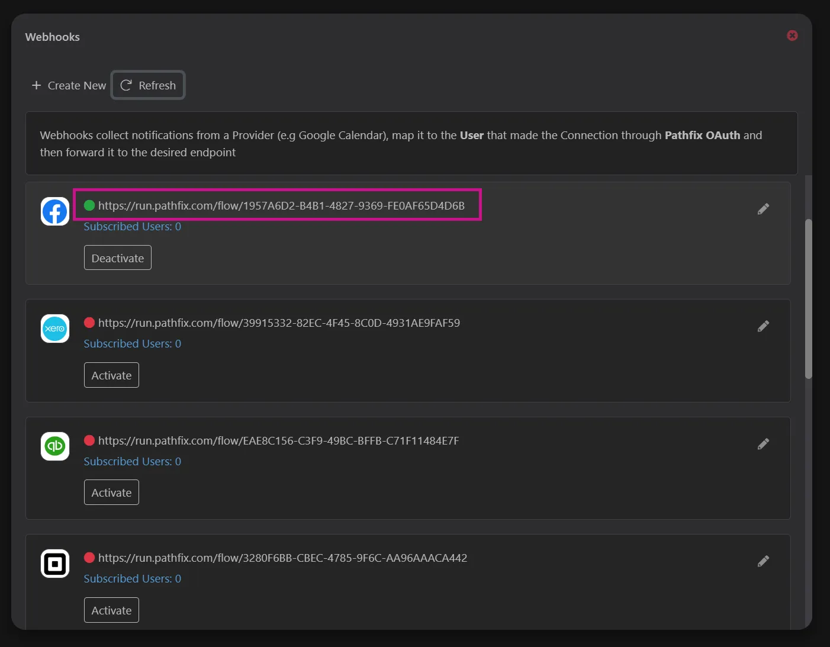Viewport: 830px width, 647px height.
Task: Click the webhooks description text
Action: (x=401, y=144)
